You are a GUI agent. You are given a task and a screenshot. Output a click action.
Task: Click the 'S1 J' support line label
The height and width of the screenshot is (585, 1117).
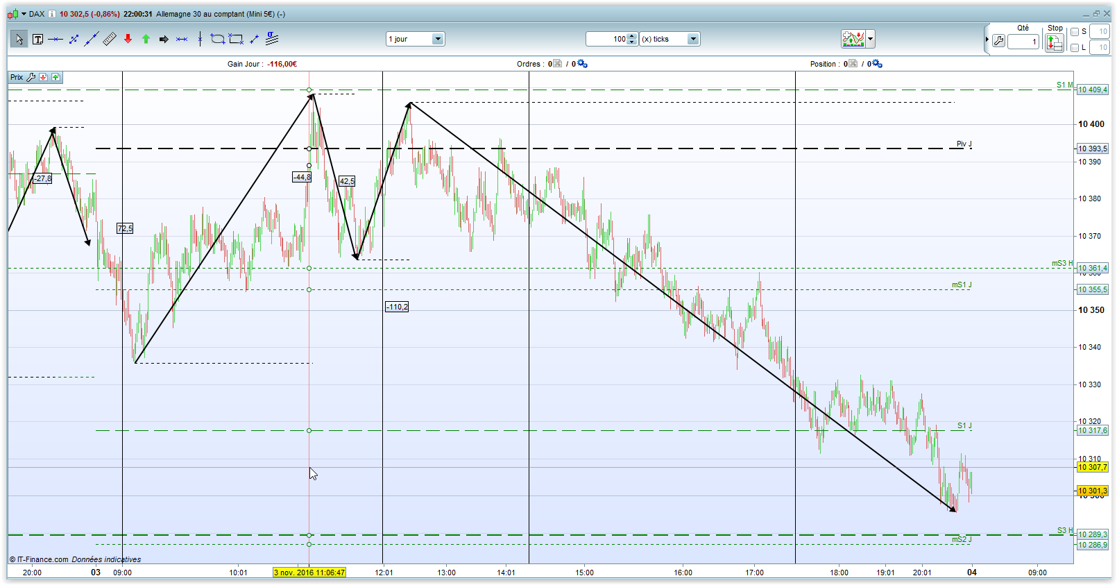pos(964,425)
